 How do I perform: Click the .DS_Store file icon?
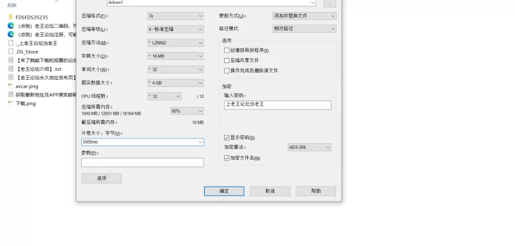[x=10, y=52]
